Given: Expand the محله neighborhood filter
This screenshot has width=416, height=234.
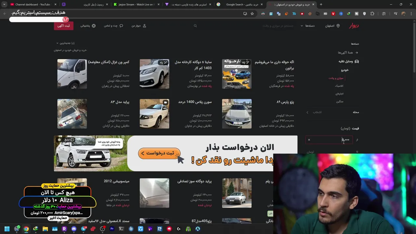Looking at the screenshot, I should 332,112.
